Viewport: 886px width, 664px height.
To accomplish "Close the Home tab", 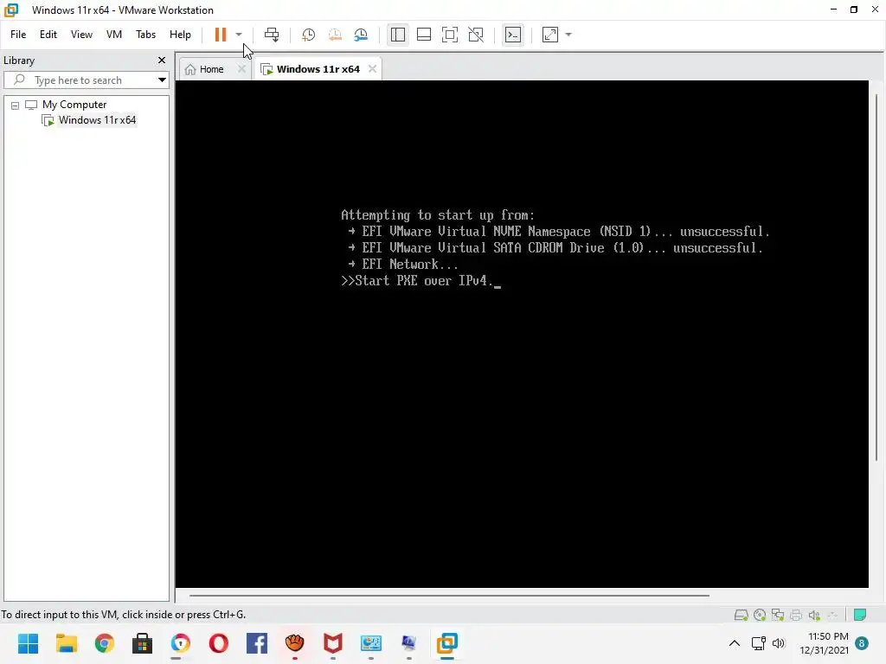I will 242,69.
